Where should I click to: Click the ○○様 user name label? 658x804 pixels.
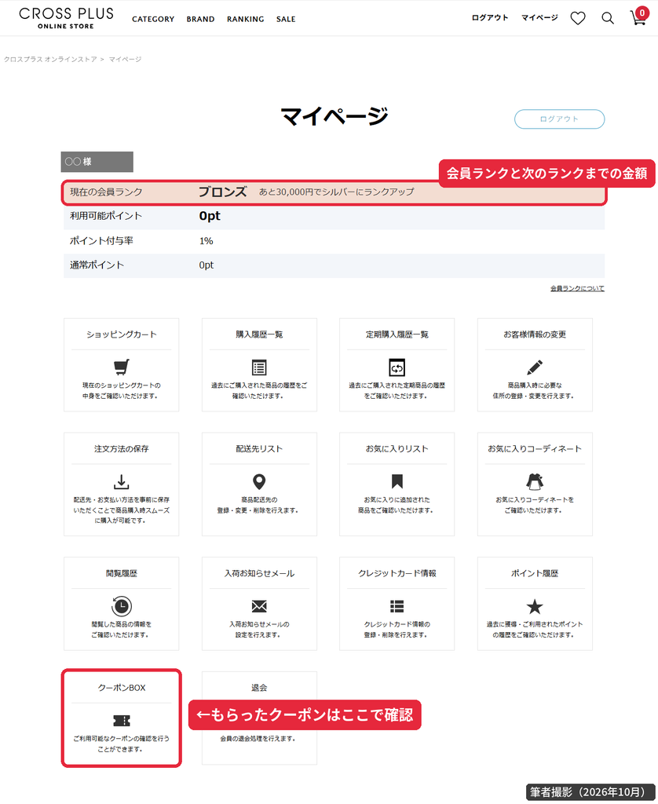pos(78,162)
